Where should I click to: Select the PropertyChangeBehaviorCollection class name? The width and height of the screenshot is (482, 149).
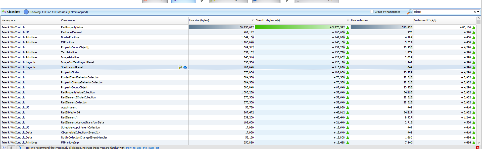[x=82, y=82]
